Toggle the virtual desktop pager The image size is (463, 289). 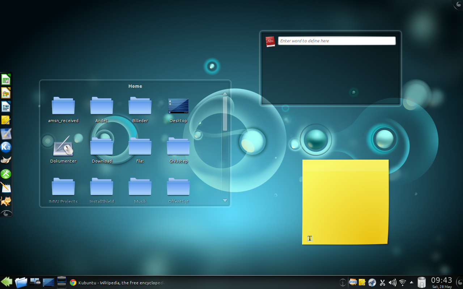click(61, 282)
